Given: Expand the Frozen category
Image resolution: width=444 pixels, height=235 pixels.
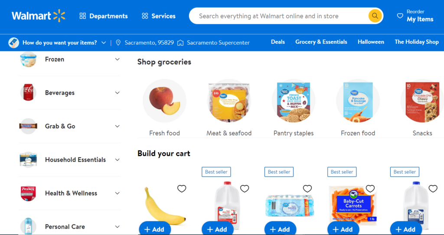Looking at the screenshot, I should (x=117, y=59).
